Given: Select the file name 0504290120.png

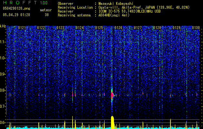Looking at the screenshot, I should (x=16, y=9).
